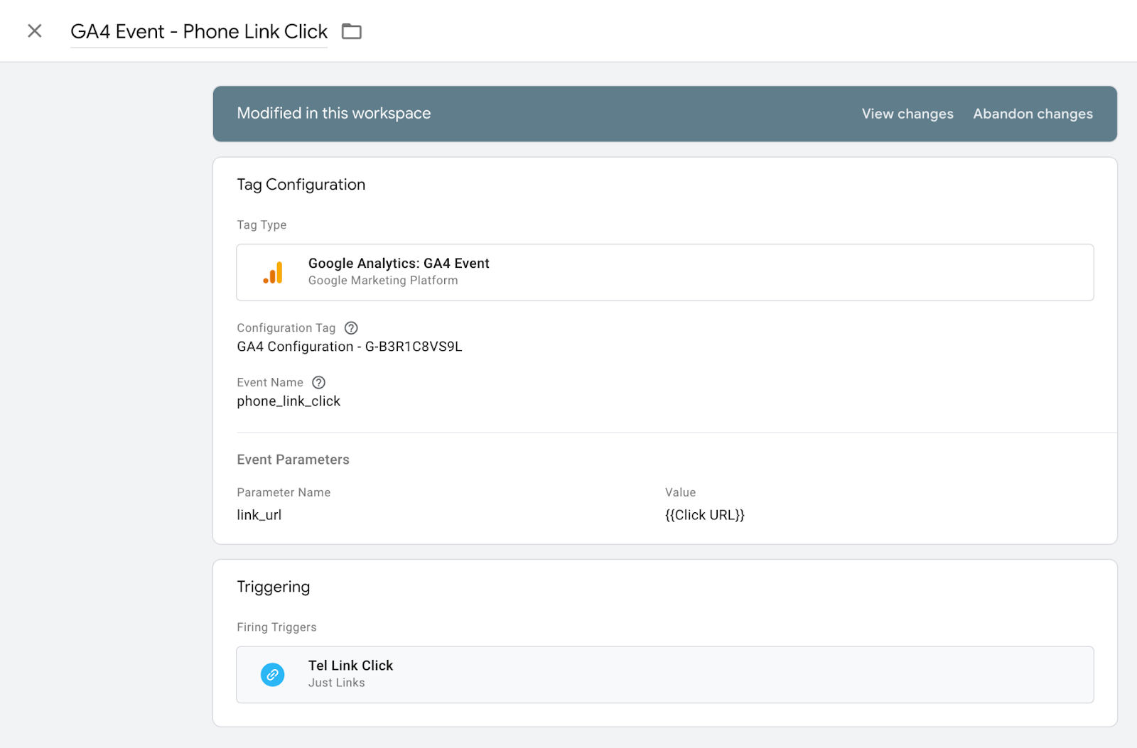Click the Parameter Name column header
Image resolution: width=1137 pixels, height=748 pixels.
(x=284, y=492)
